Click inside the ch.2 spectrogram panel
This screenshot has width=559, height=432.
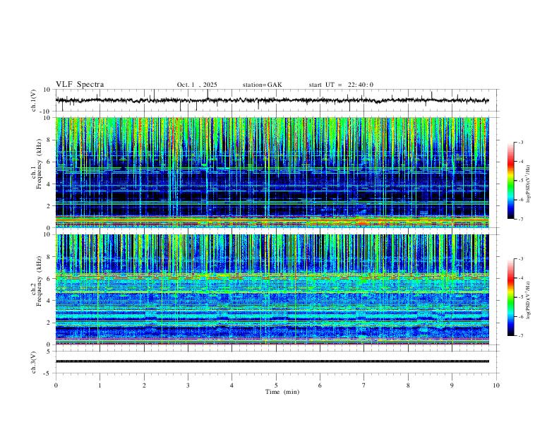click(272, 289)
